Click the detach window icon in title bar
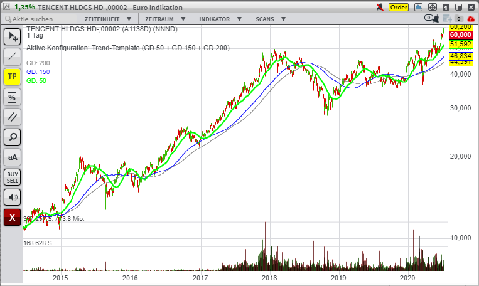The width and height of the screenshot is (479, 286). 458,8
